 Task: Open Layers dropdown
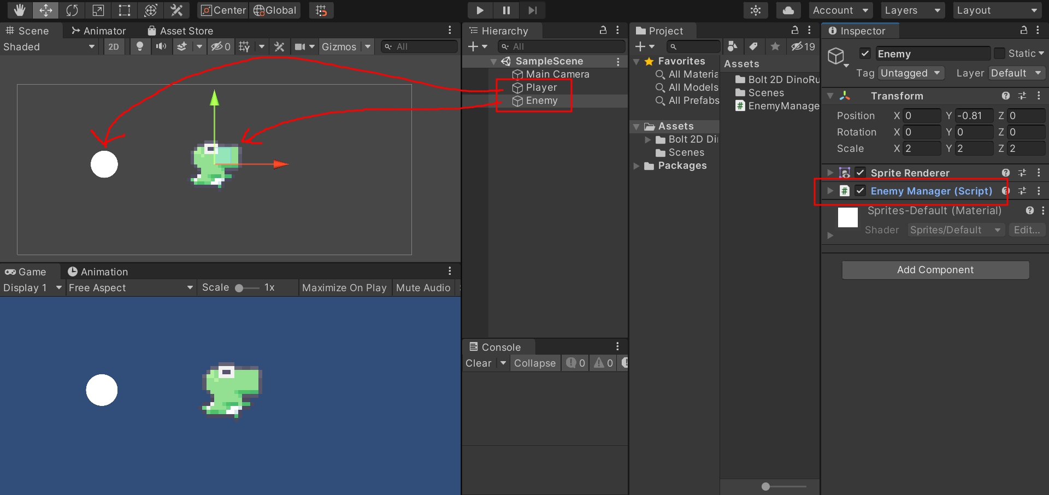coord(913,10)
